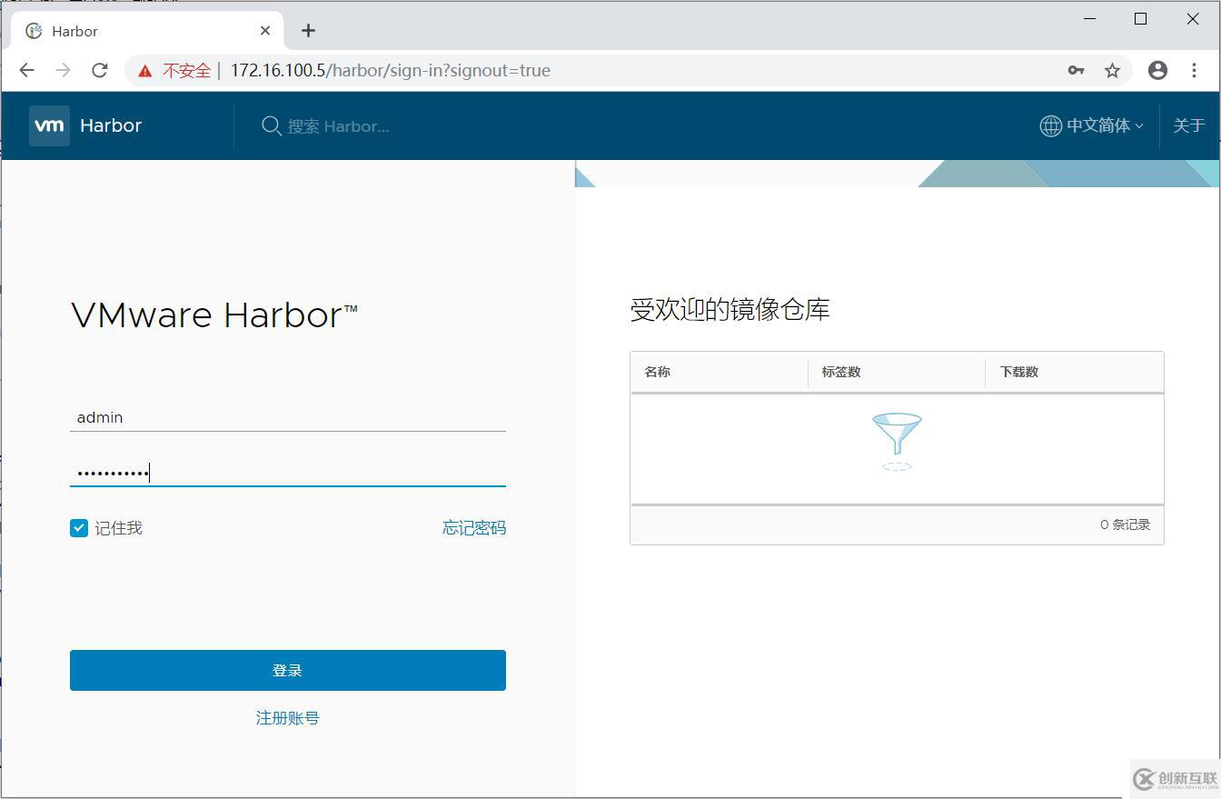Viewport: 1221px width, 799px height.
Task: Click the VMware Harbor heading text
Action: coord(214,315)
